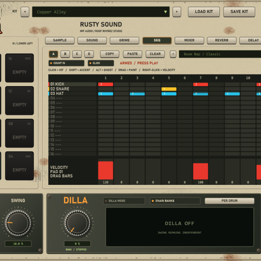Click step number 10 column header

tap(248, 78)
